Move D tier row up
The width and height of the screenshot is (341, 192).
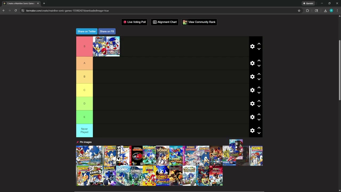pyautogui.click(x=259, y=101)
